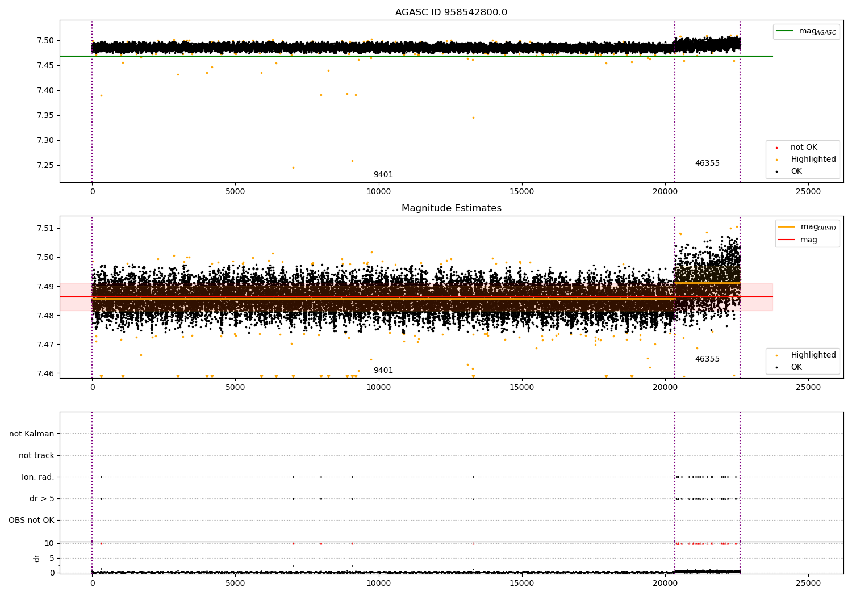The height and width of the screenshot is (596, 852).
Task: Click the 7.51 y-axis tick label
Action: coord(45,229)
